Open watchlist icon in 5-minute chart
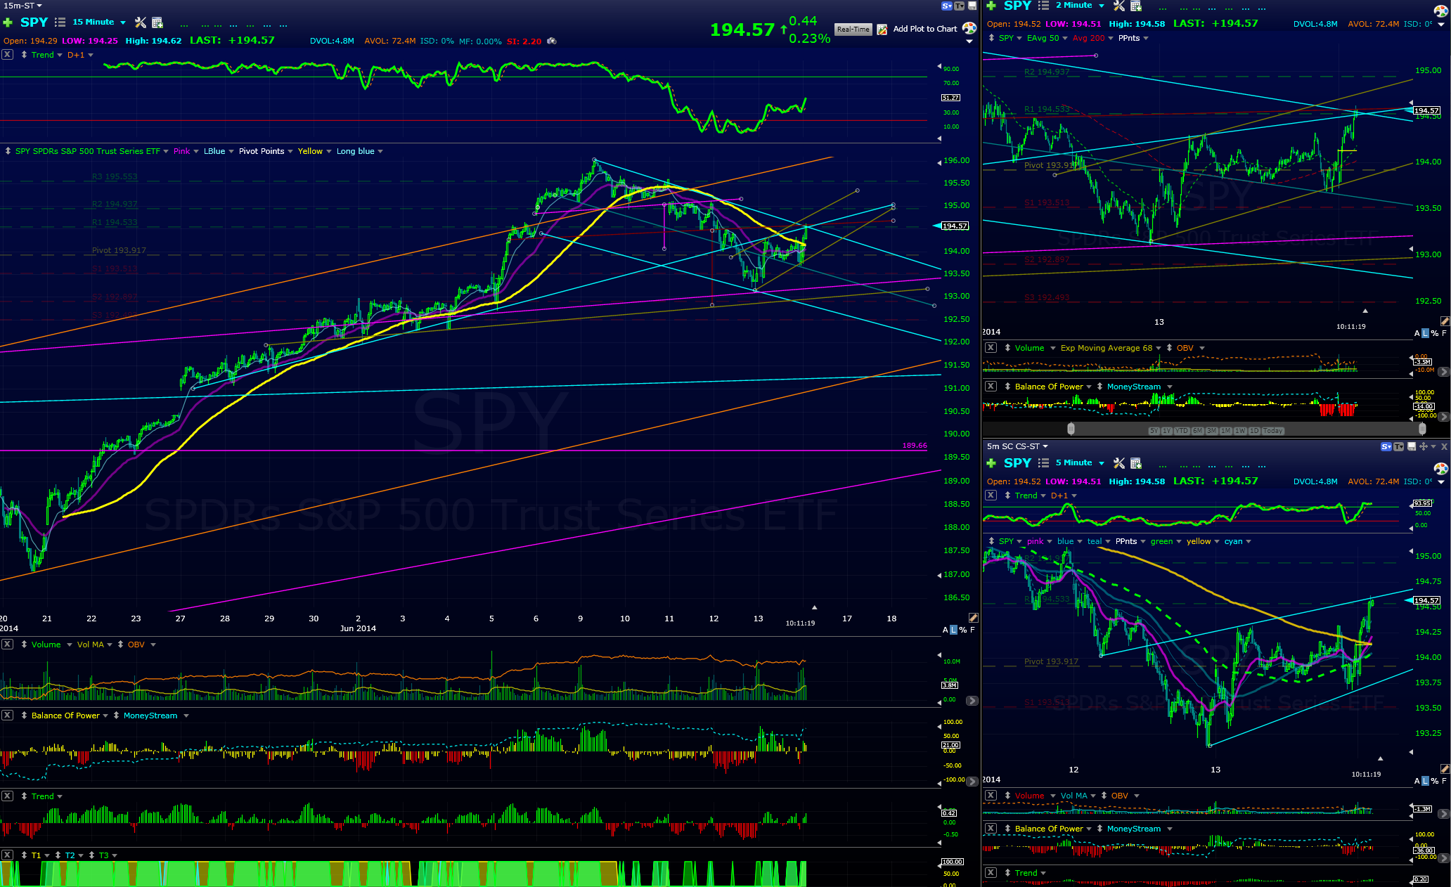The height and width of the screenshot is (887, 1451). [1043, 463]
